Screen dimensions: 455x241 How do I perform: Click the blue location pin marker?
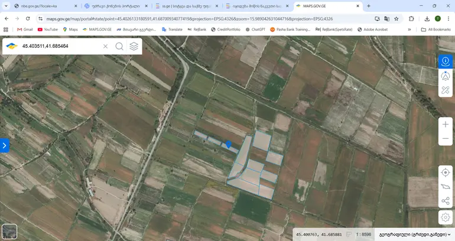[x=228, y=145]
